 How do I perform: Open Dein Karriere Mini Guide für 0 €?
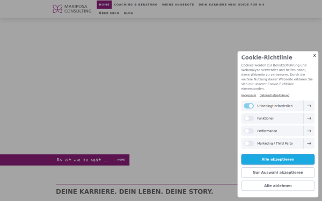coord(231,4)
